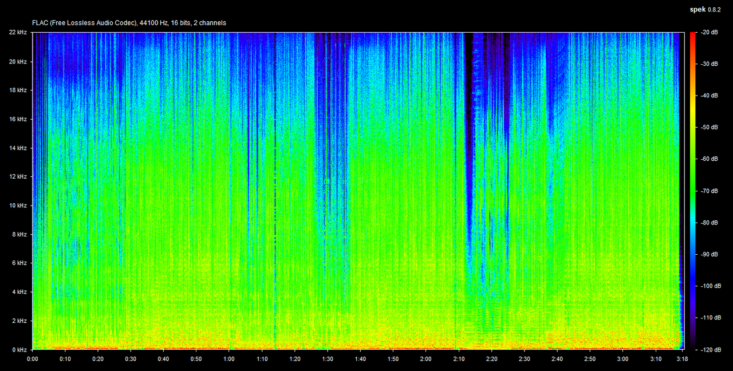Select the 3:18 end time label
Screen dimensions: 733x371
[681, 359]
